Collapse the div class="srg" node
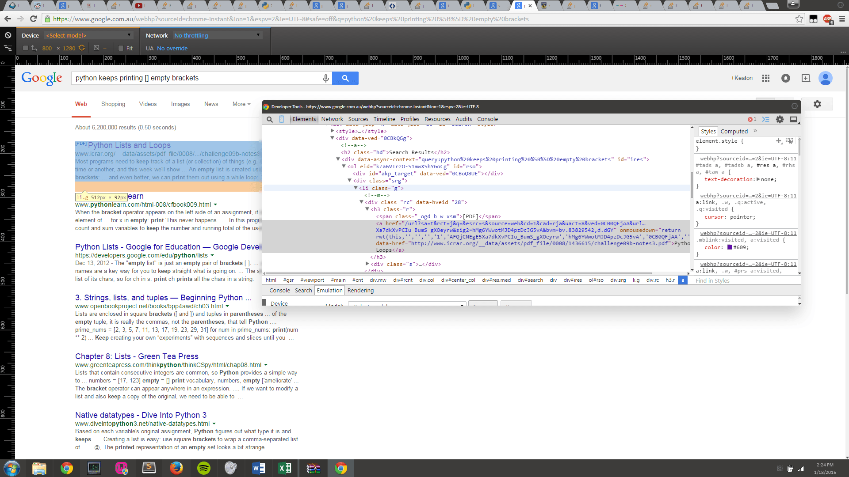This screenshot has width=849, height=477. [x=349, y=181]
